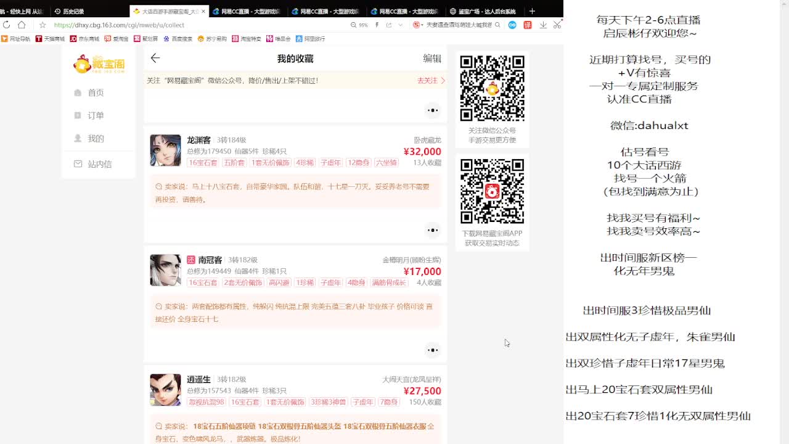
Task: Click the 高闪避 tag on 南冠客
Action: click(x=279, y=282)
